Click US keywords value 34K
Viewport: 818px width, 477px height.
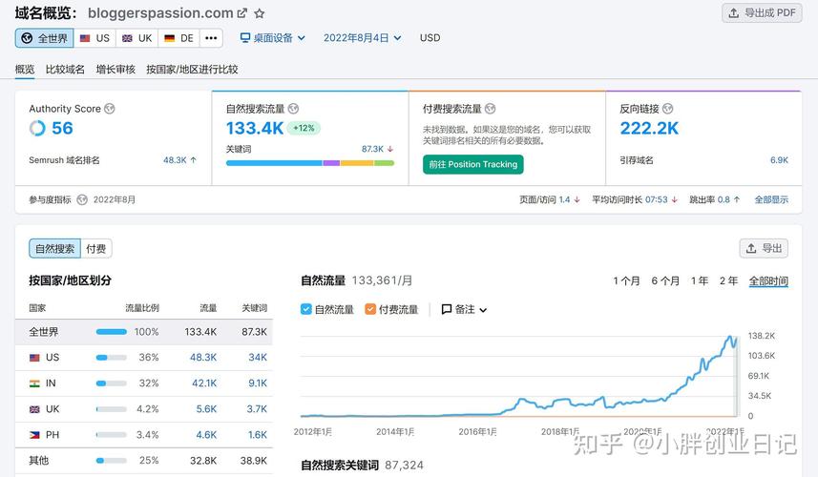click(258, 358)
